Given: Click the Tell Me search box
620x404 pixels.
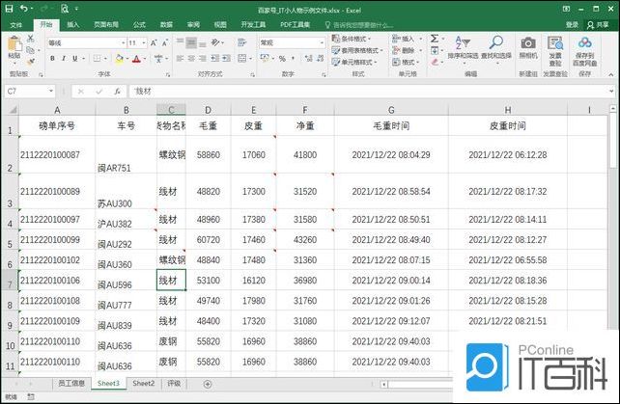Looking at the screenshot, I should [x=359, y=25].
